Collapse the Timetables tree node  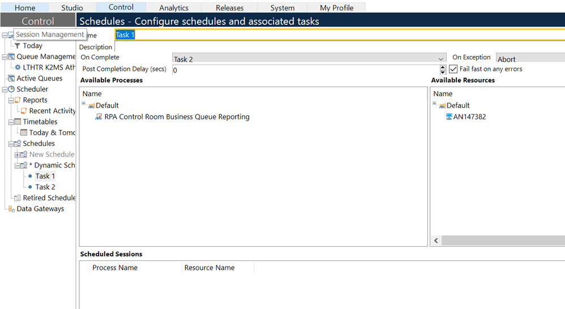point(11,122)
